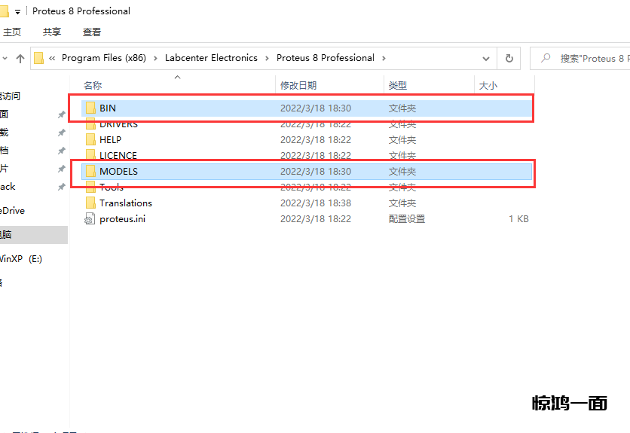Screen dimensions: 630x433
Task: Open the Translations folder
Action: (x=125, y=203)
